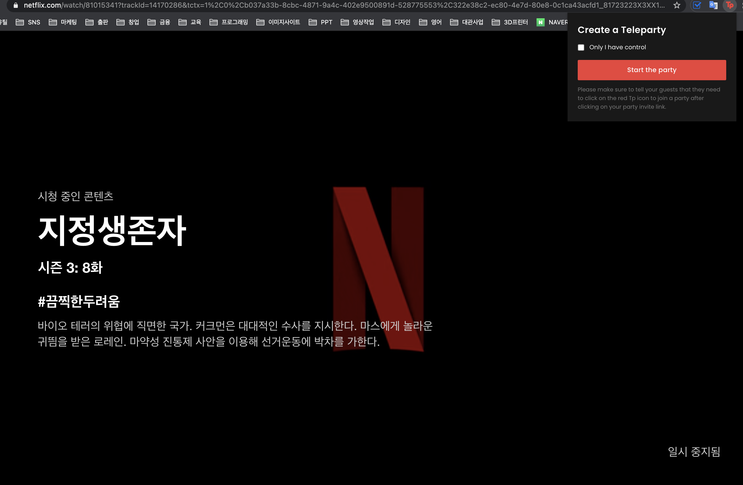The height and width of the screenshot is (485, 743).
Task: Click the Teleparty guest instruction note
Action: click(x=649, y=98)
